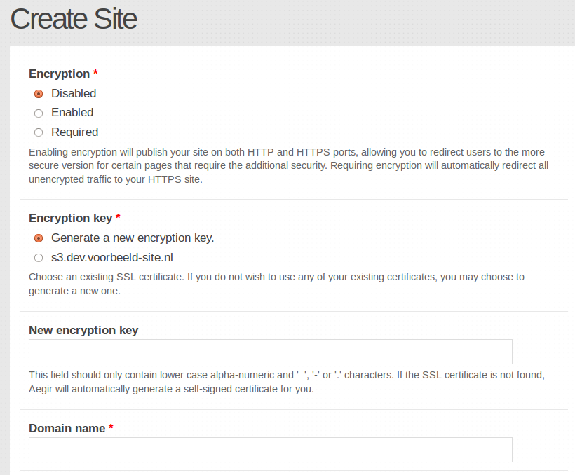Click the "Required" option label text
Screen dimensions: 575x475
[74, 132]
